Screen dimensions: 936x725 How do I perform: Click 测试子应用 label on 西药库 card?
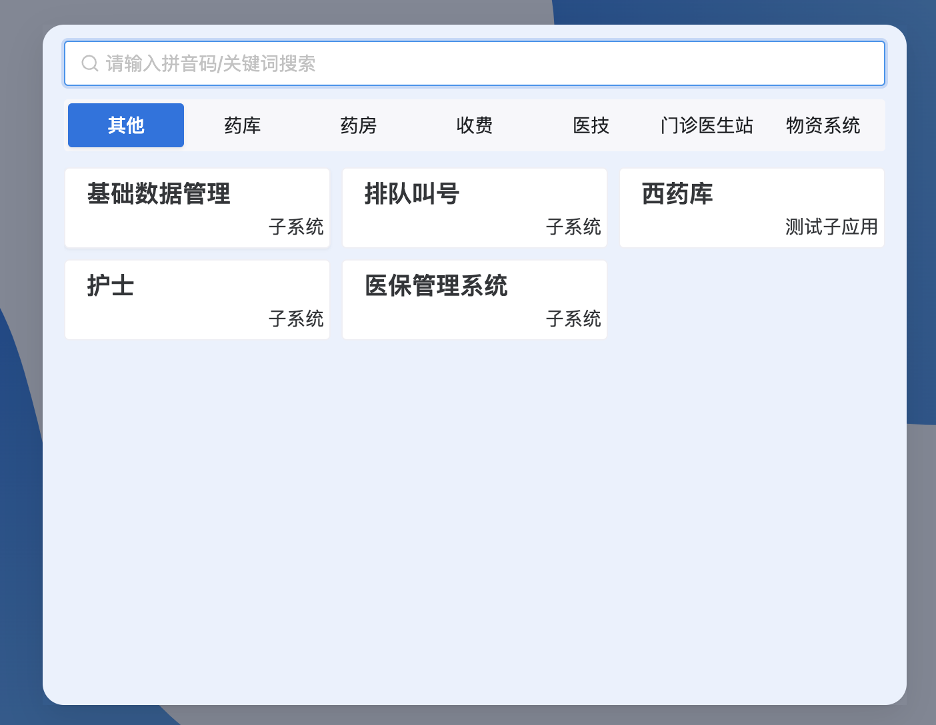831,227
